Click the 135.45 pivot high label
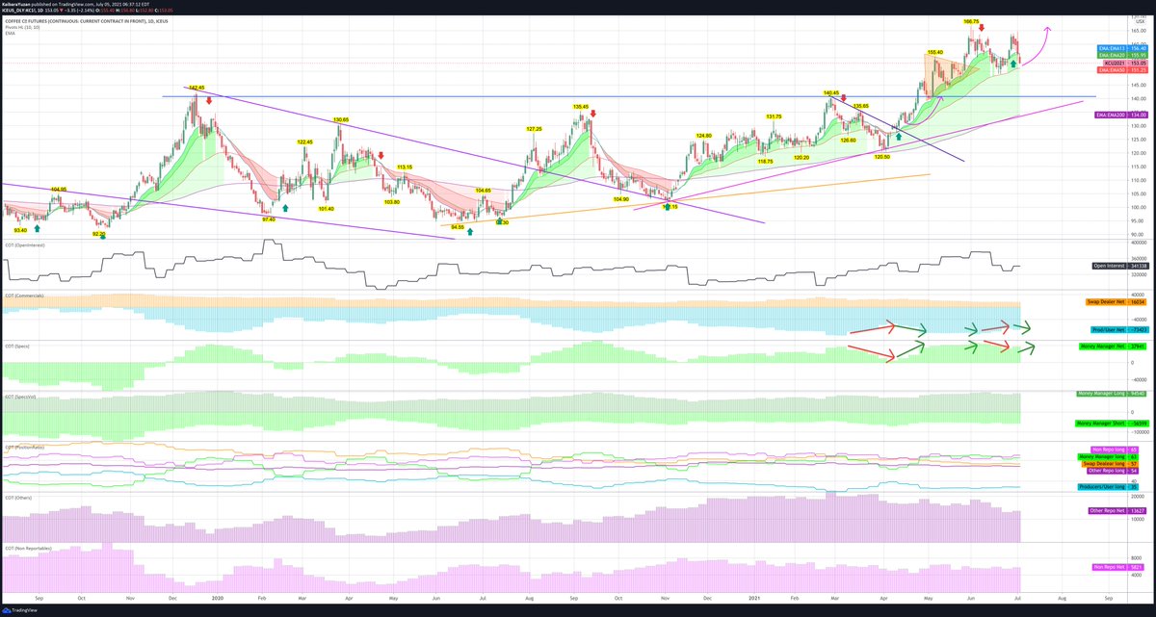The width and height of the screenshot is (1156, 617). (580, 107)
